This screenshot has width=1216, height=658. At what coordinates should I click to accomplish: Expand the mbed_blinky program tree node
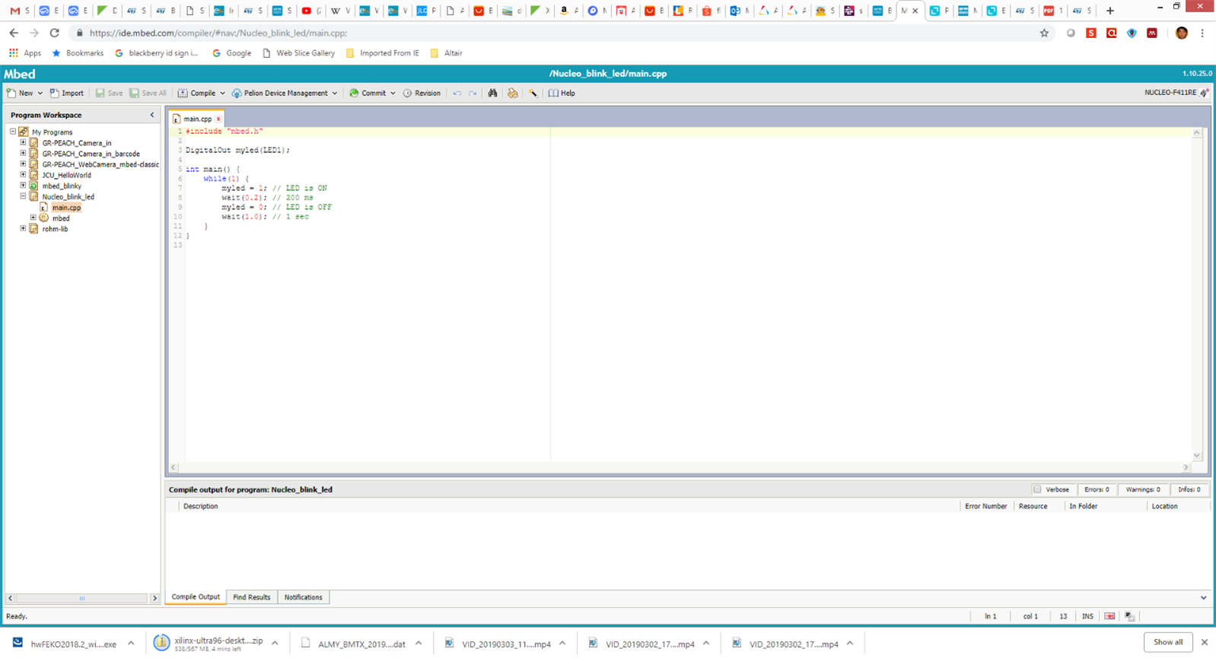tap(23, 186)
